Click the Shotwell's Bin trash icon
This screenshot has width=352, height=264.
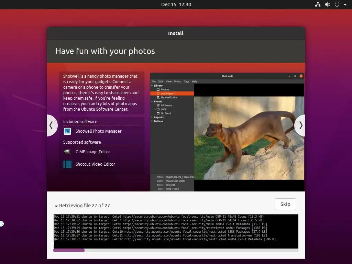click(x=158, y=97)
